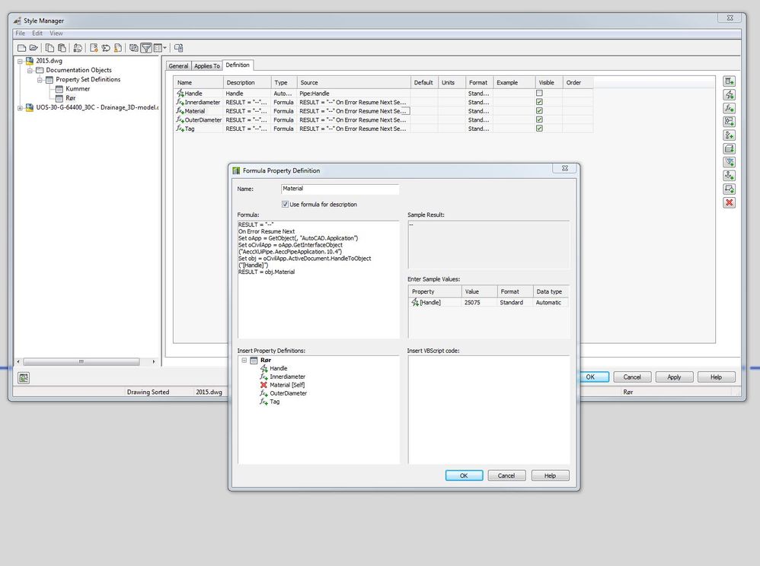The width and height of the screenshot is (760, 566).
Task: Uncheck 'Use formula for description' checkbox
Action: tap(285, 205)
